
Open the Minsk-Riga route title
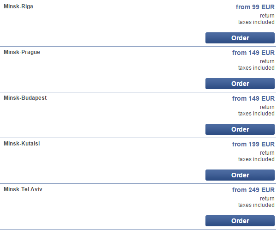[x=18, y=6]
